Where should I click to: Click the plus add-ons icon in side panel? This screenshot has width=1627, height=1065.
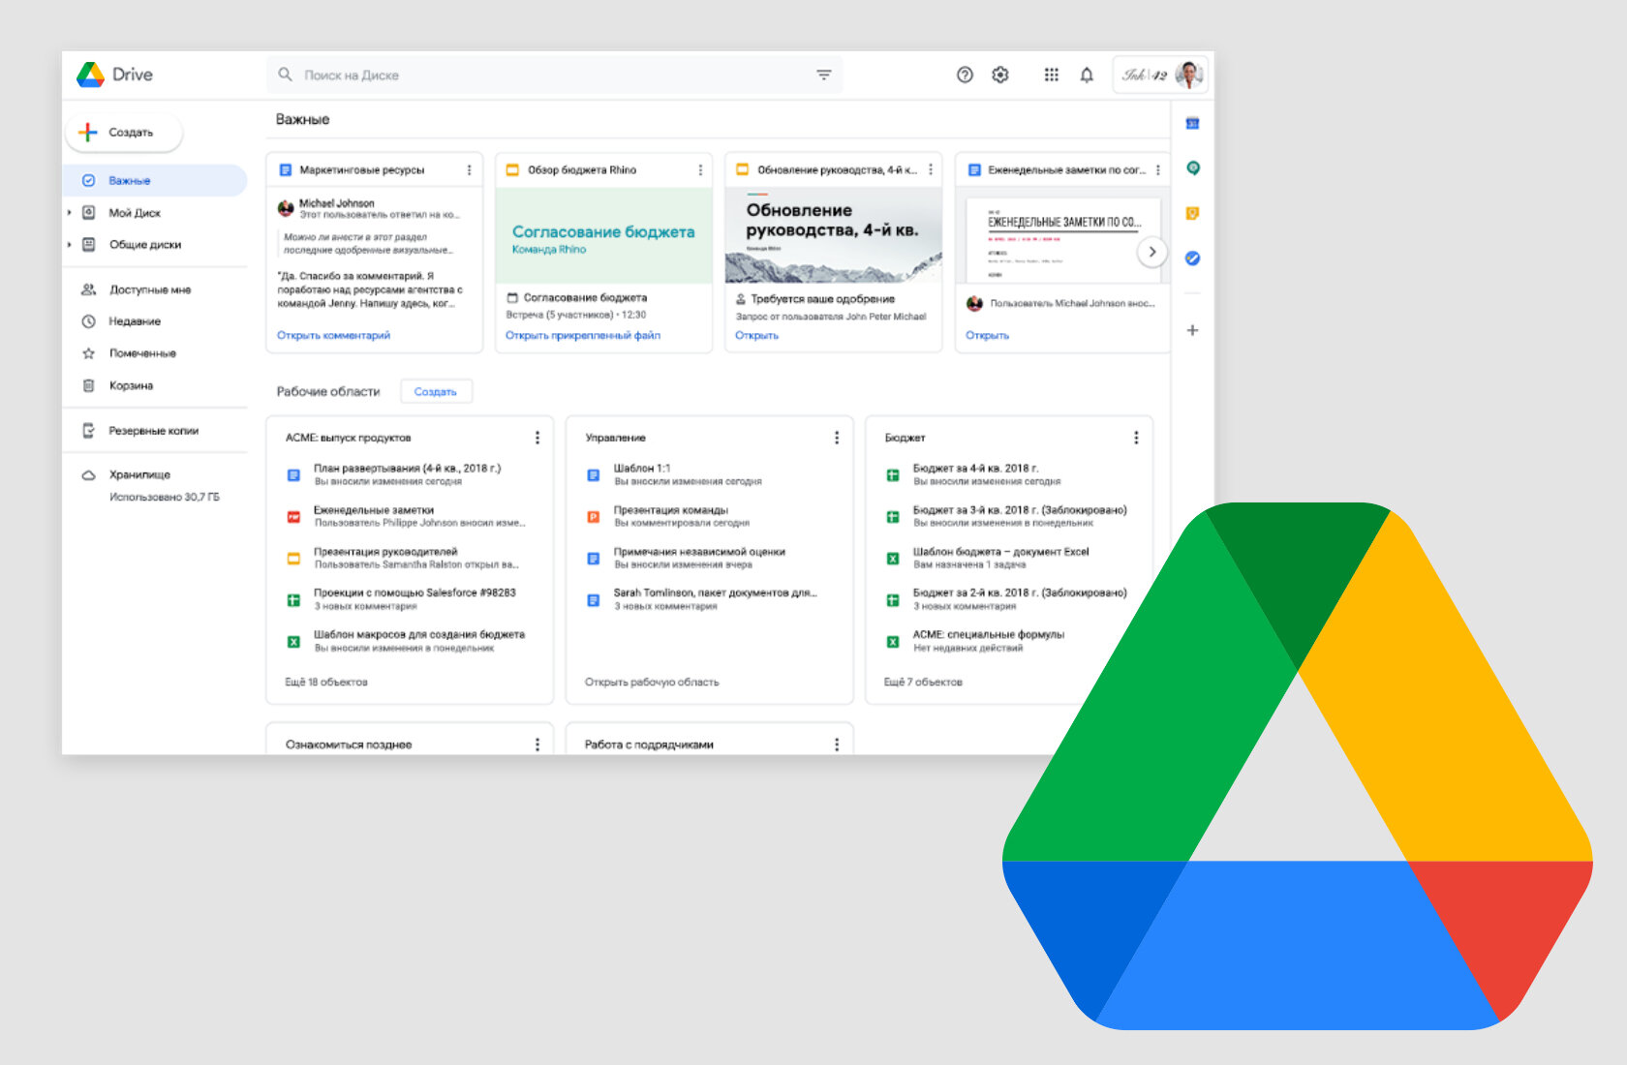coord(1192,330)
